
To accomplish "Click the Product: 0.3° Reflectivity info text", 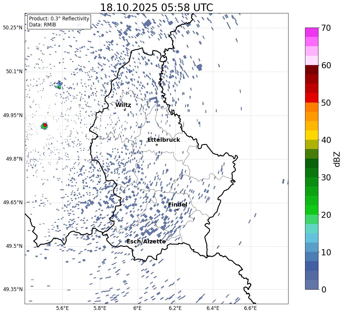I will pyautogui.click(x=59, y=19).
